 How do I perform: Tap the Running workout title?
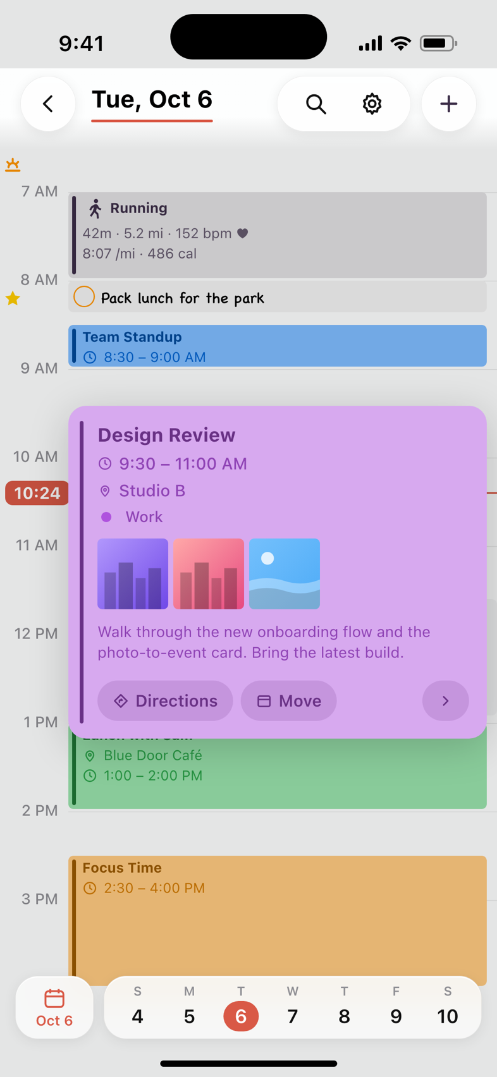(138, 208)
